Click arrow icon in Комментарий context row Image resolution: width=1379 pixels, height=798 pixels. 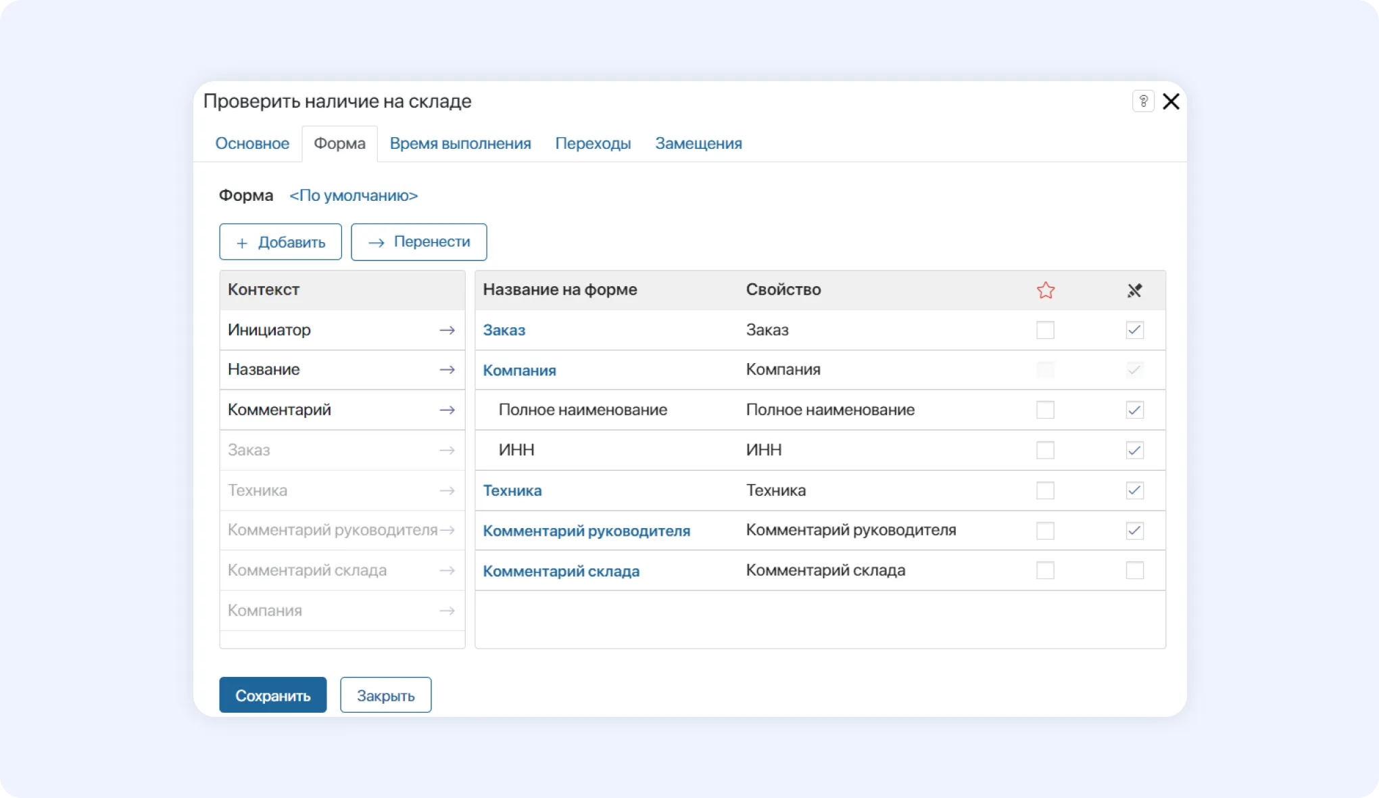pyautogui.click(x=447, y=410)
